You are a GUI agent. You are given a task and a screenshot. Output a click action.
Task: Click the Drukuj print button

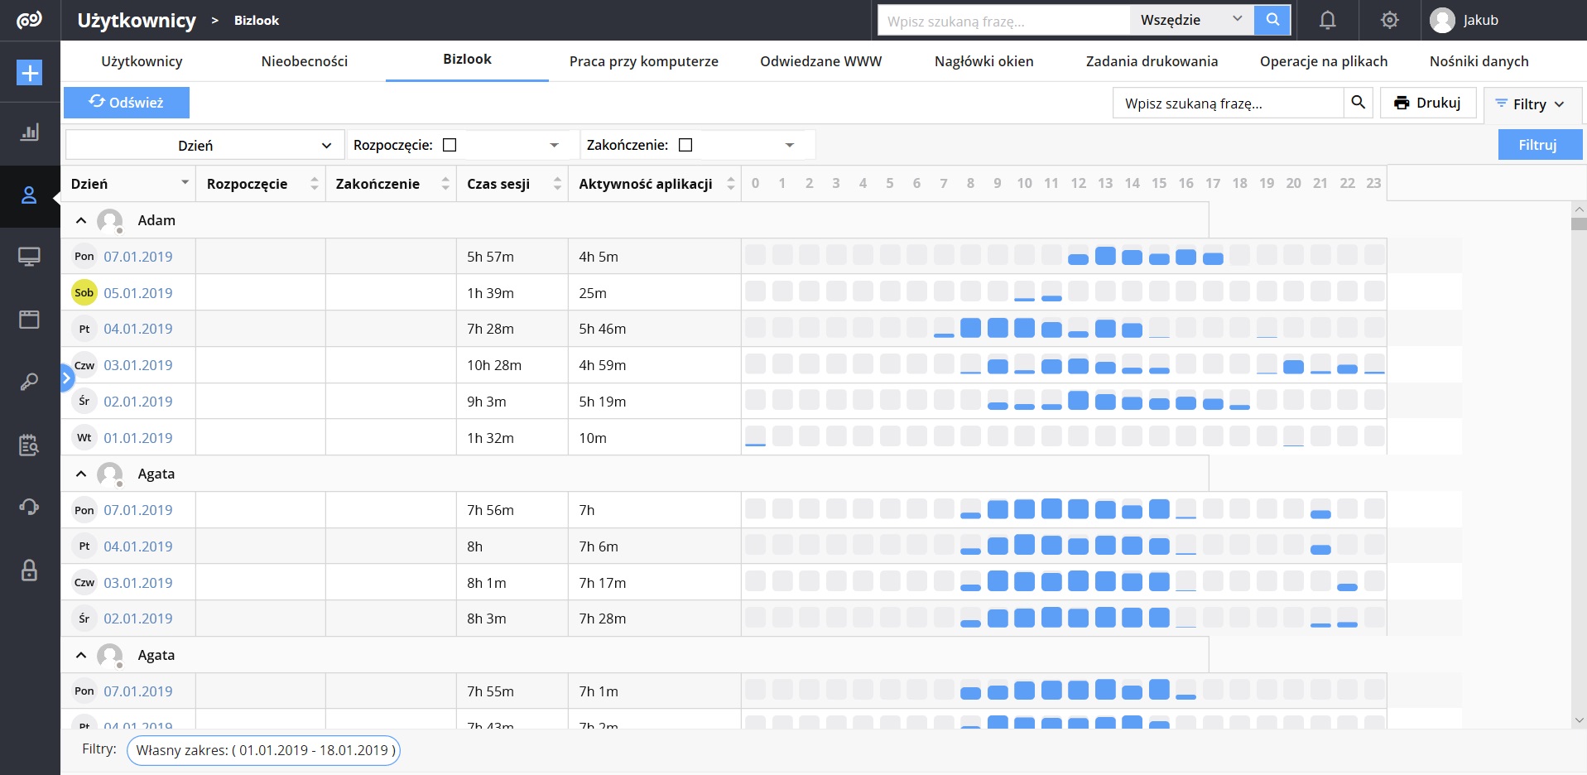[1428, 103]
